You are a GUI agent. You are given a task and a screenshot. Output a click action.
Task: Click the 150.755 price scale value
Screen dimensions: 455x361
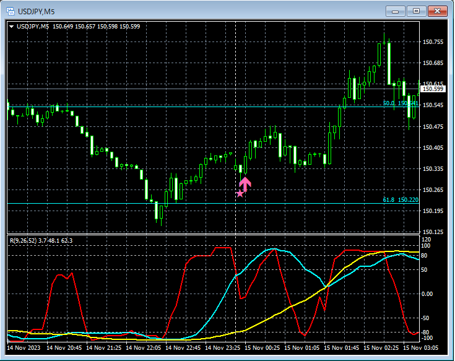[433, 42]
